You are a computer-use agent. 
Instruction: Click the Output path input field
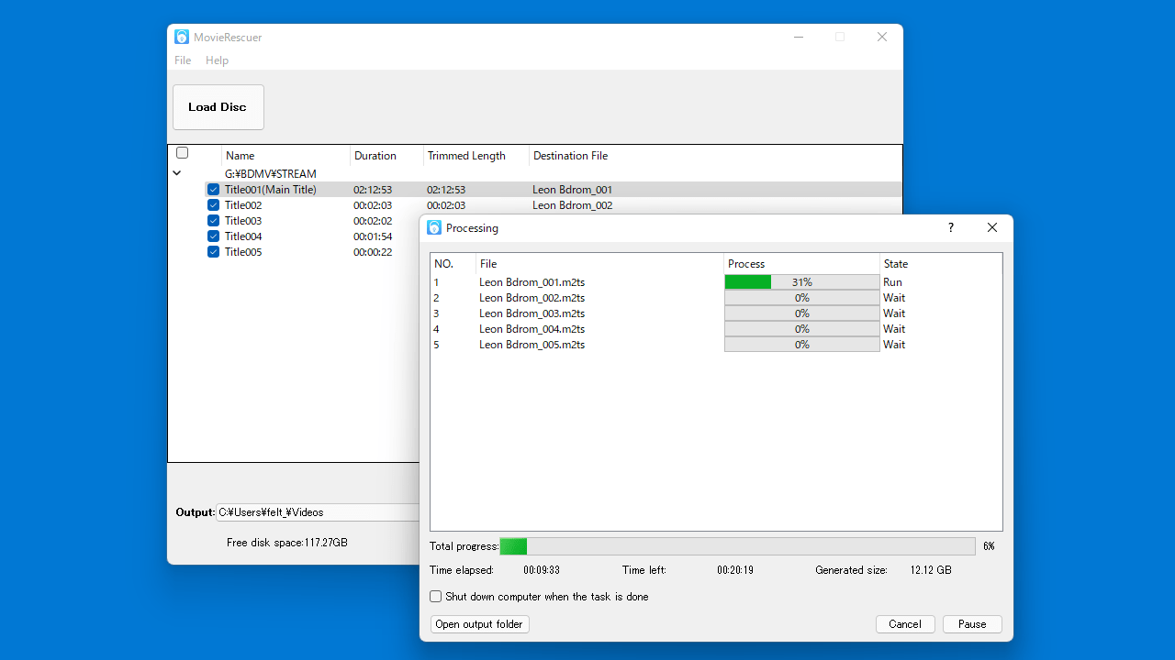tap(318, 512)
